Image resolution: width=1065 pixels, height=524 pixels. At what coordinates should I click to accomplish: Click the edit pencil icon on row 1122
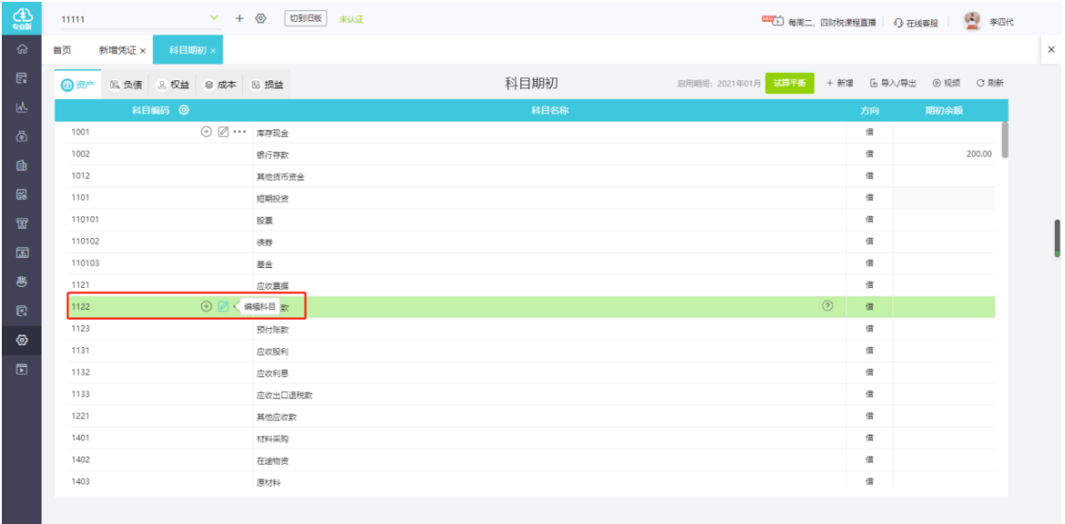tap(223, 306)
